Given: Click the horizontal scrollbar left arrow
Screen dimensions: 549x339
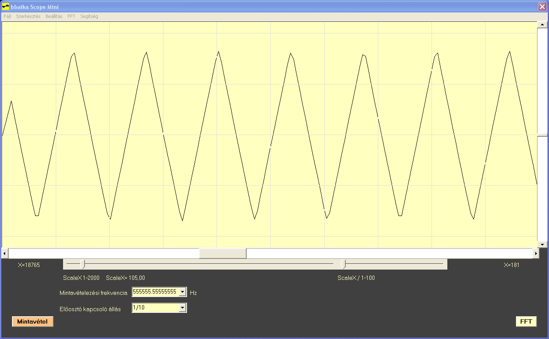Looking at the screenshot, I should point(4,253).
